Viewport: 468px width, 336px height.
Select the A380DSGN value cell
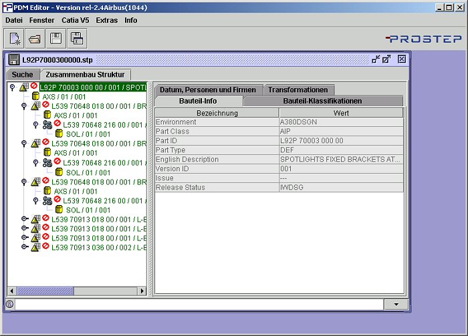(x=341, y=122)
